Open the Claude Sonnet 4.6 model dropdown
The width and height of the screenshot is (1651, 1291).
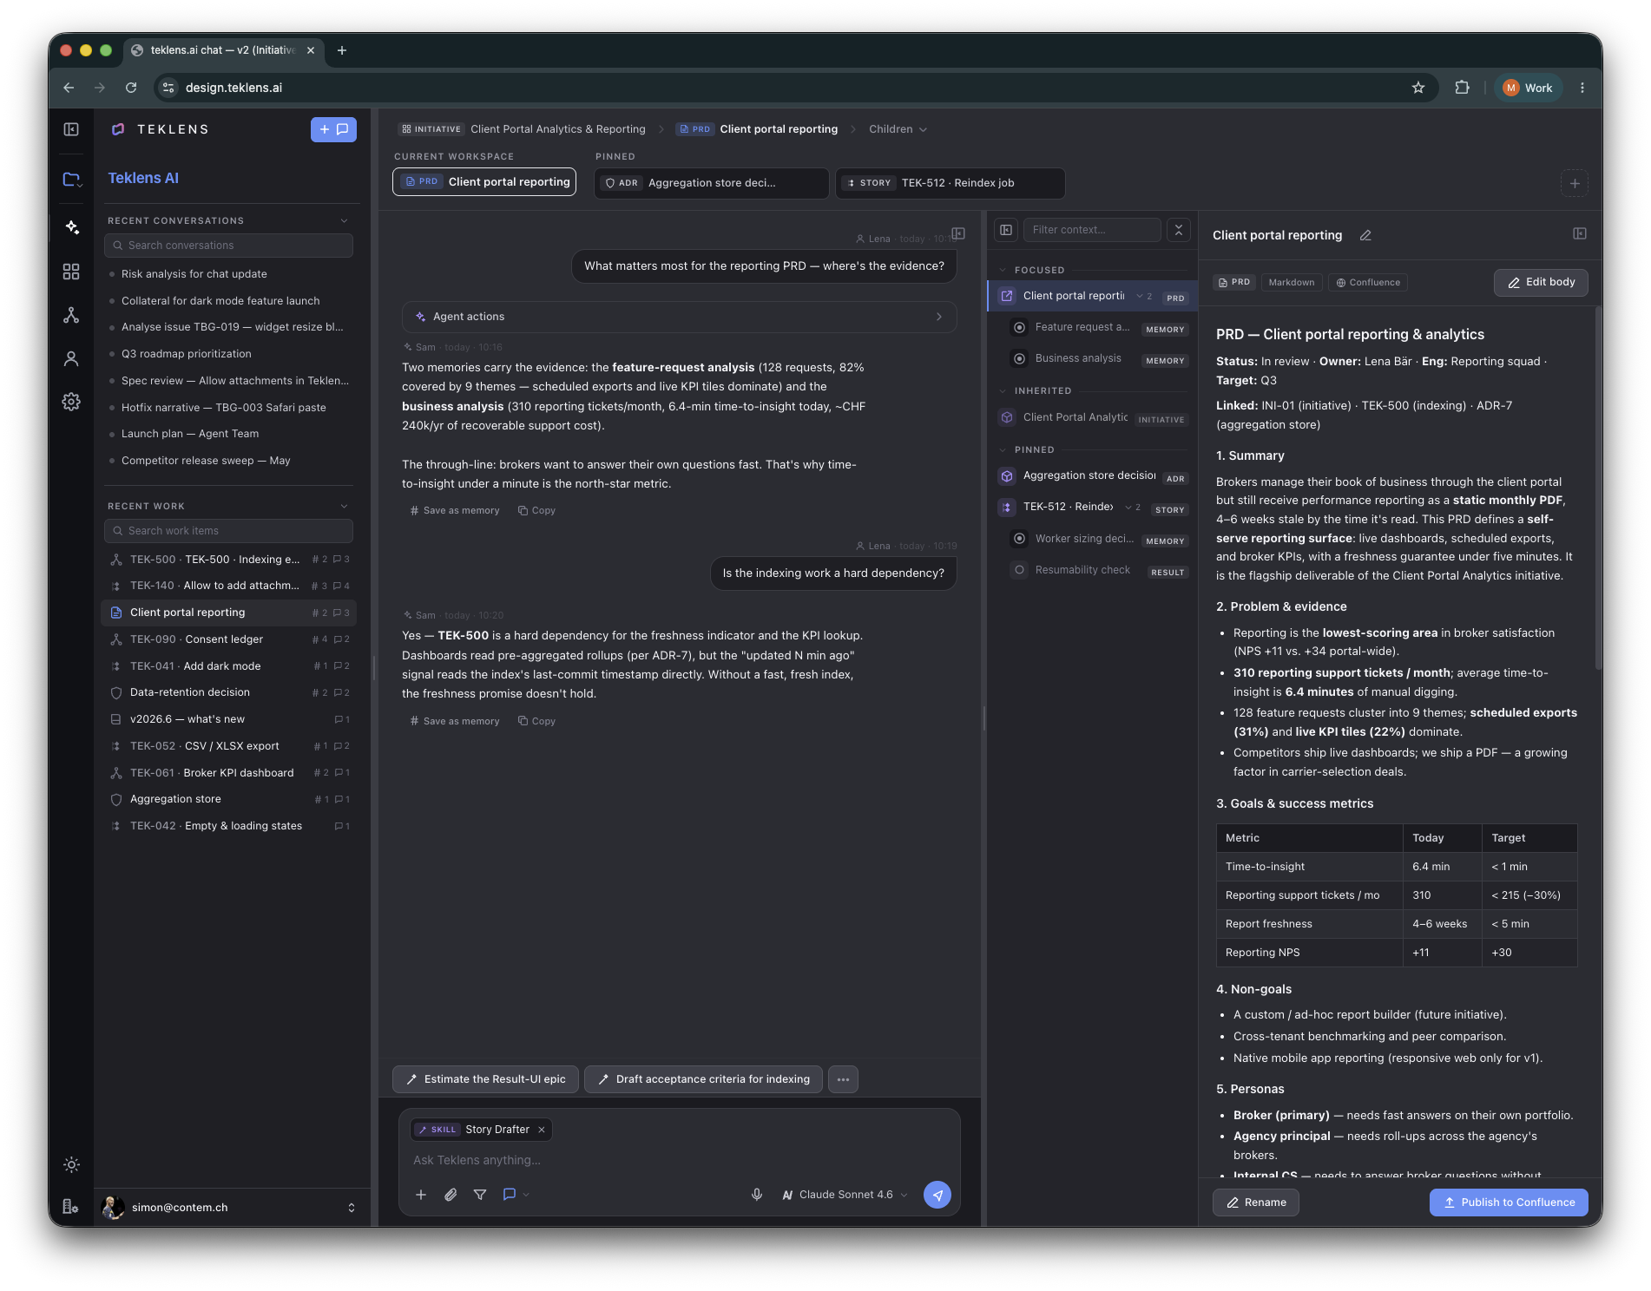pyautogui.click(x=845, y=1195)
